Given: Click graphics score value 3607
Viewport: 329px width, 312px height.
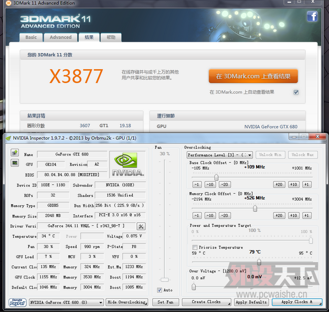Looking at the screenshot, I should point(85,126).
